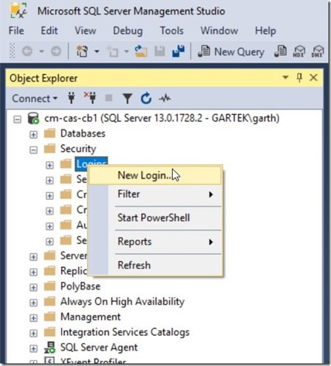
Task: Open the Filter submenu
Action: (155, 194)
